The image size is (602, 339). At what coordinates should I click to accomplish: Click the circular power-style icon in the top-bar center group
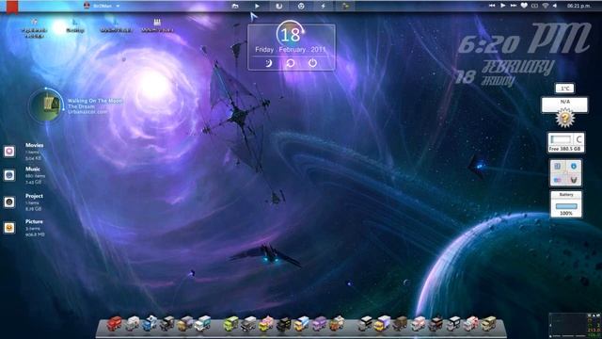coord(279,7)
